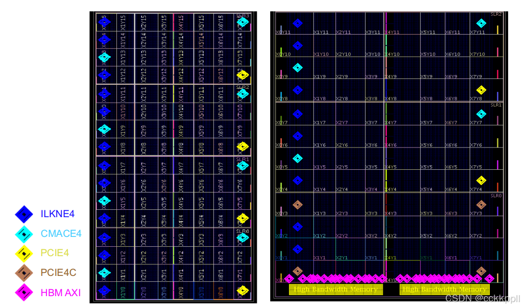Select the PCIE4 legend icon
The height and width of the screenshot is (307, 522).
(x=23, y=253)
